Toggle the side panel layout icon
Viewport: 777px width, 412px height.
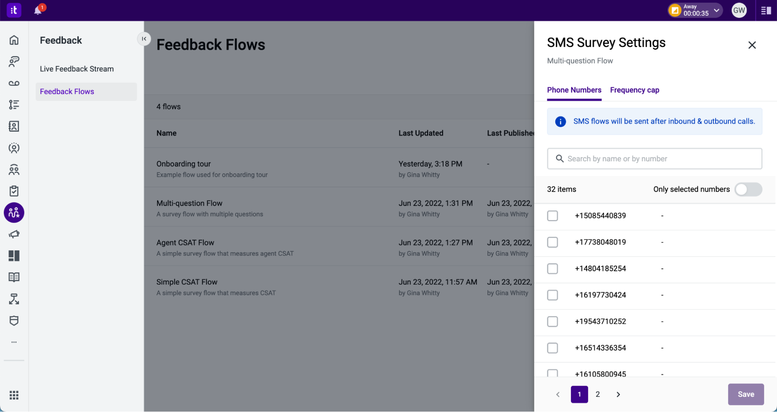[x=766, y=10]
